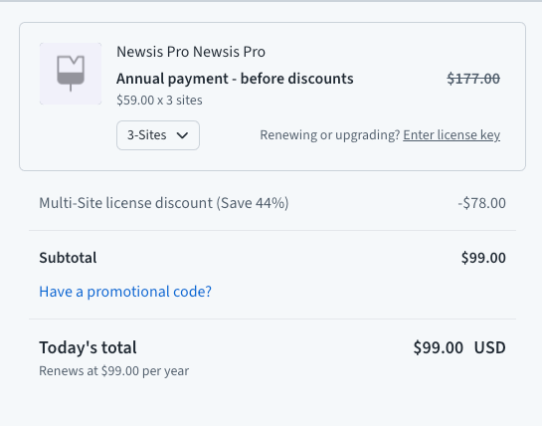This screenshot has height=426, width=542.
Task: Click the 3-Sites label text in selector
Action: coord(147,135)
